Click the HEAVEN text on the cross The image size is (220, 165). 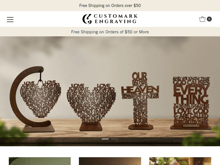coord(140,89)
